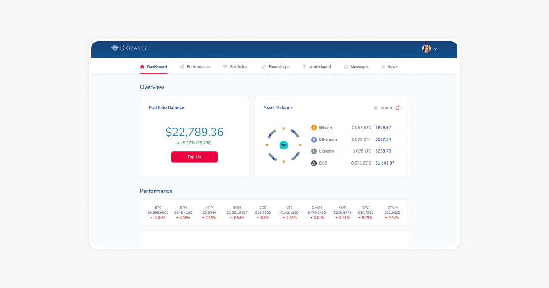Expand the QTUM performance entry
Screen dimensions: 549x288
[392, 212]
